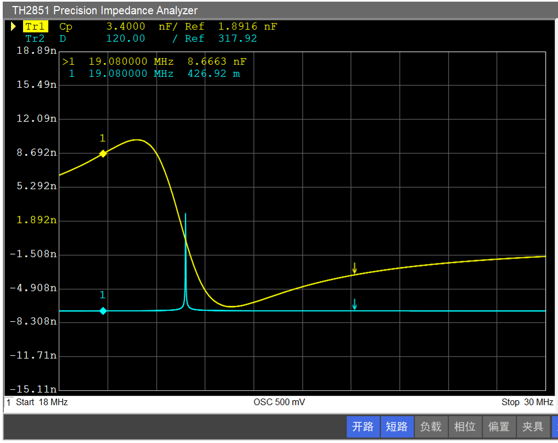Click the Stop 30 MHz frequency field
The width and height of the screenshot is (558, 443).
(527, 402)
